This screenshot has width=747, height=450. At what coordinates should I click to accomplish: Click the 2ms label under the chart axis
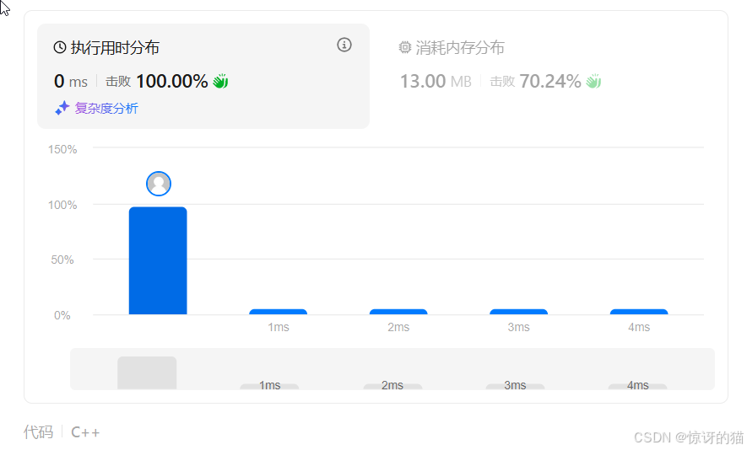tap(398, 327)
